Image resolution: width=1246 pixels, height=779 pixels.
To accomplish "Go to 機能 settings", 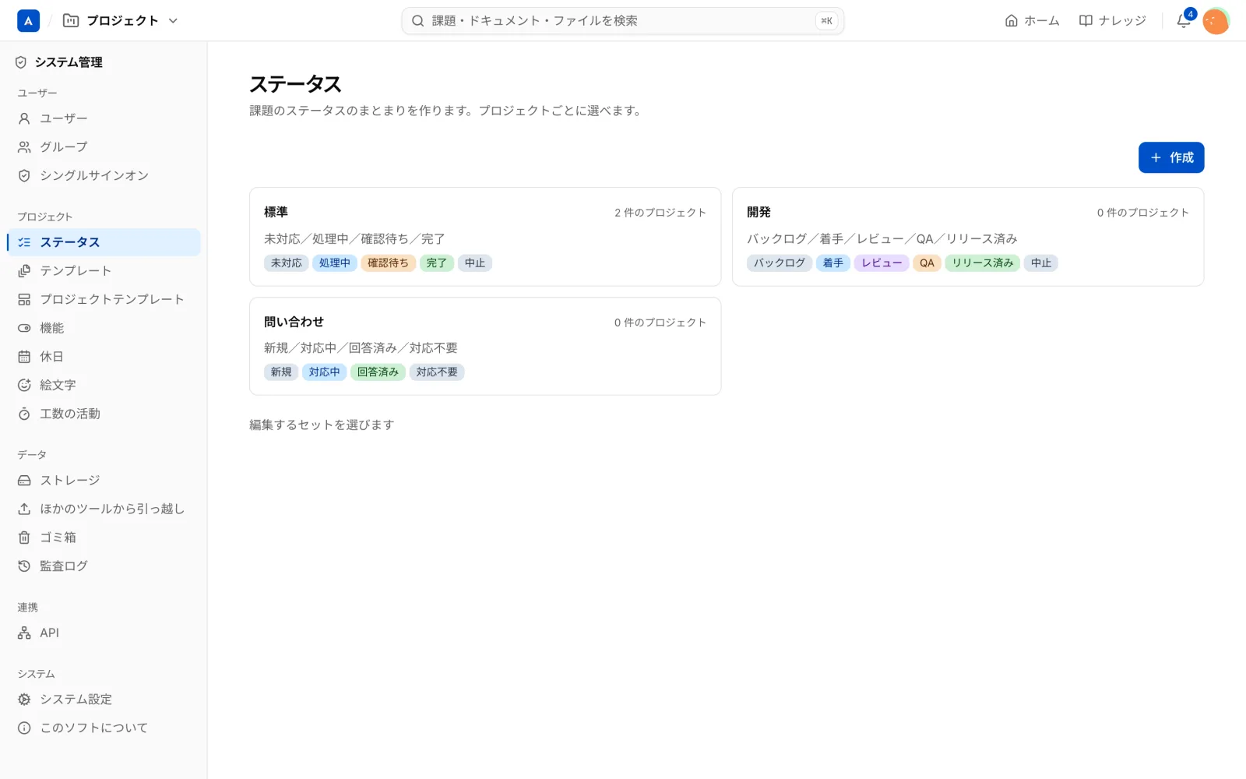I will click(x=104, y=328).
